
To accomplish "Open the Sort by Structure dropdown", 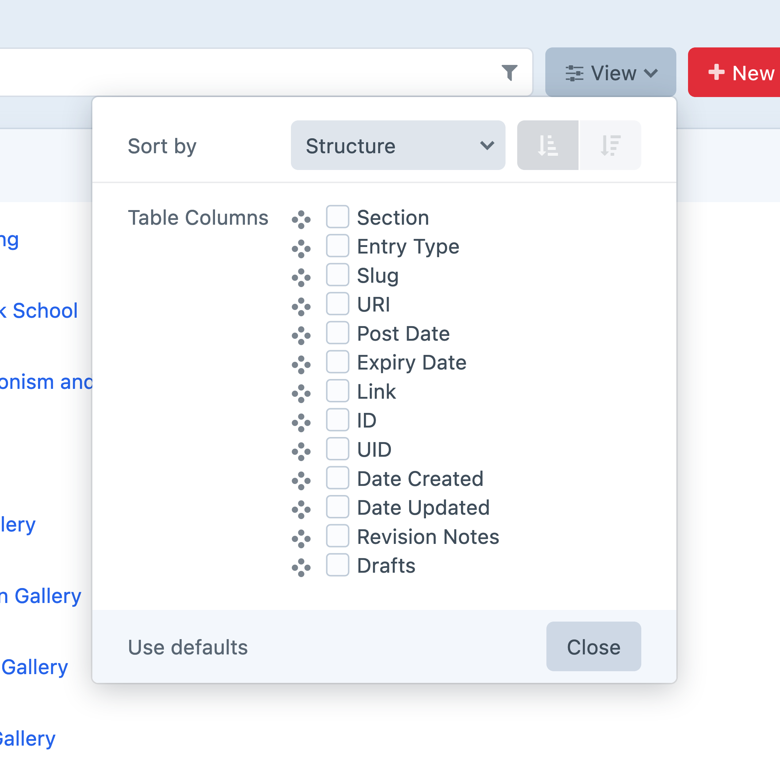I will click(x=398, y=146).
